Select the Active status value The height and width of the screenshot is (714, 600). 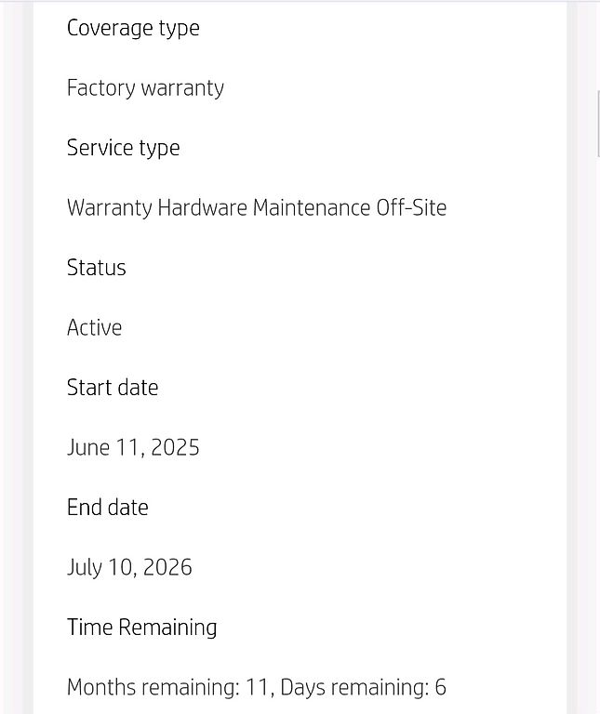tap(94, 328)
